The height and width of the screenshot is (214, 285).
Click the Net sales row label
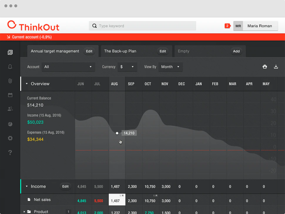point(42,200)
